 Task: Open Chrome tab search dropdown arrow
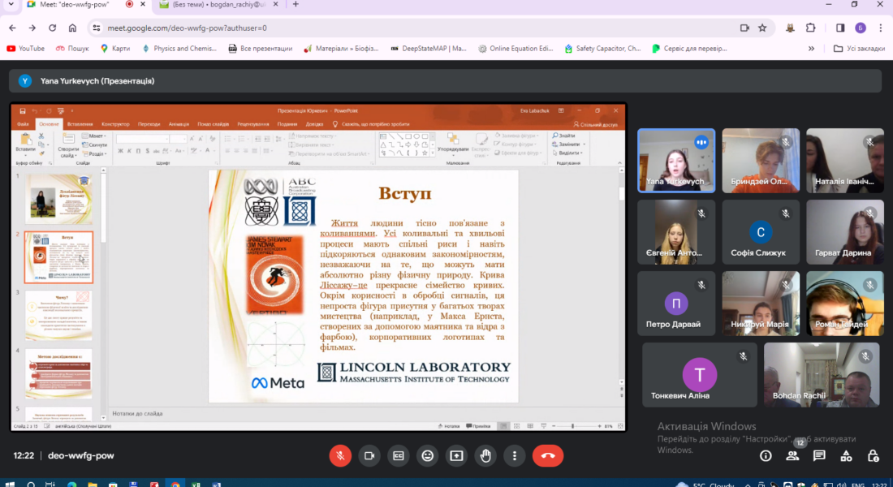[x=12, y=5]
